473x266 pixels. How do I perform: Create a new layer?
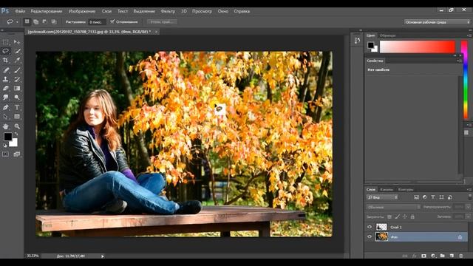click(452, 256)
